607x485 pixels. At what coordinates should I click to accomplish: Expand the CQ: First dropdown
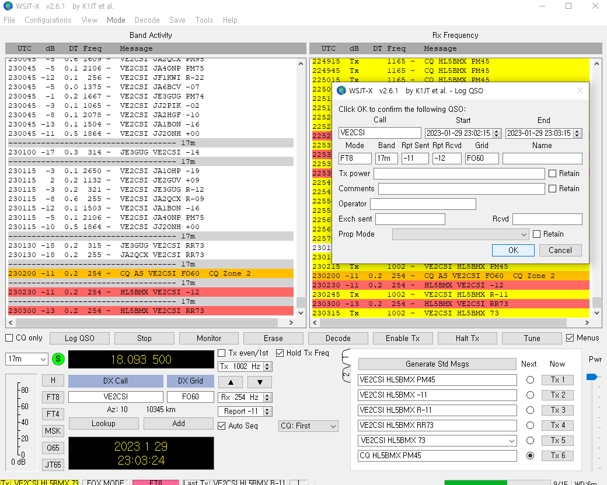click(308, 426)
